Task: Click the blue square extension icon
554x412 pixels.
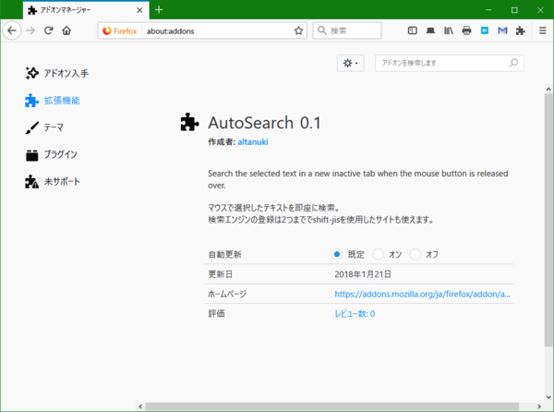Action: (485, 30)
